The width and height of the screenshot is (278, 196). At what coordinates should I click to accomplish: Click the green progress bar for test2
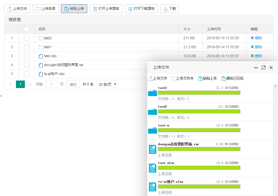[200, 111]
